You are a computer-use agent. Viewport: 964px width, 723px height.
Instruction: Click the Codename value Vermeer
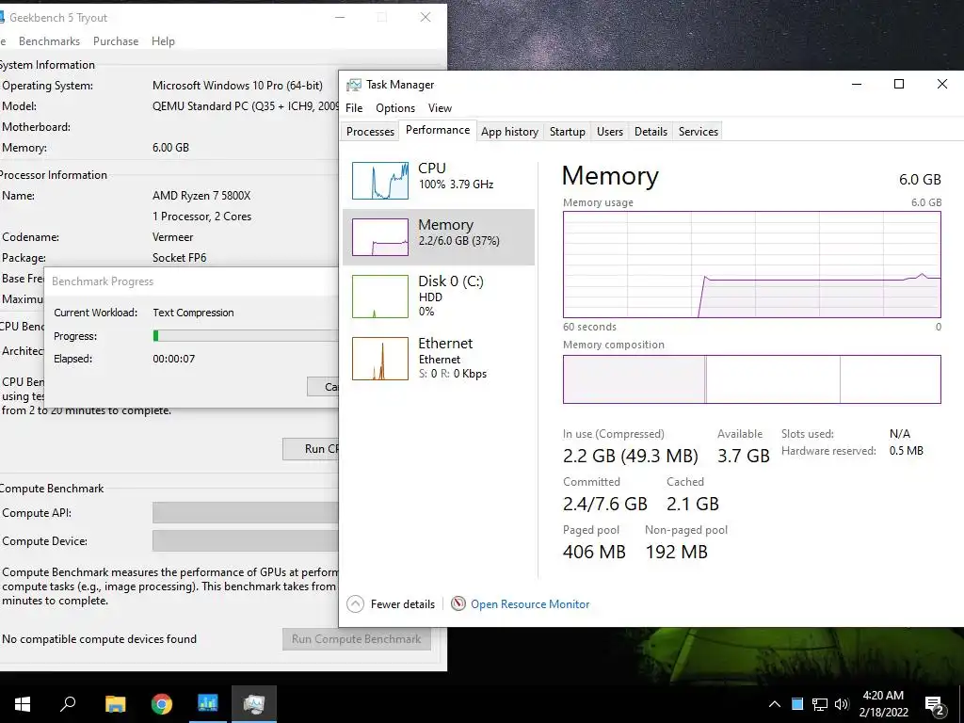[173, 237]
